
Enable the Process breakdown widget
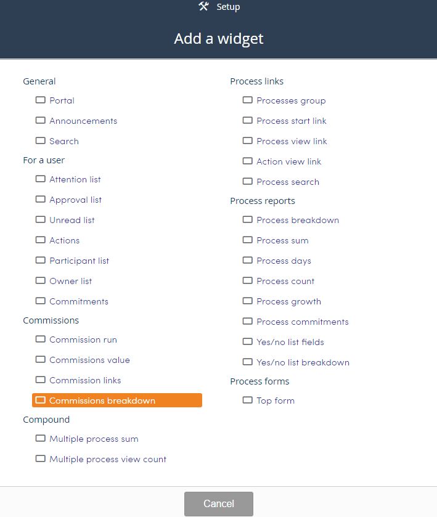248,219
